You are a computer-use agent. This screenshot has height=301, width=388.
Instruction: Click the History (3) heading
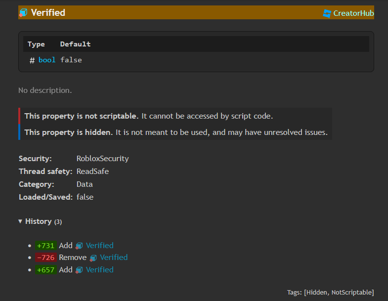pyautogui.click(x=43, y=221)
